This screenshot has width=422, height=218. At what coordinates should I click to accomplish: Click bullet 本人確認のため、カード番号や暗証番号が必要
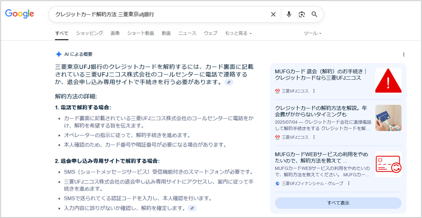pos(145,145)
